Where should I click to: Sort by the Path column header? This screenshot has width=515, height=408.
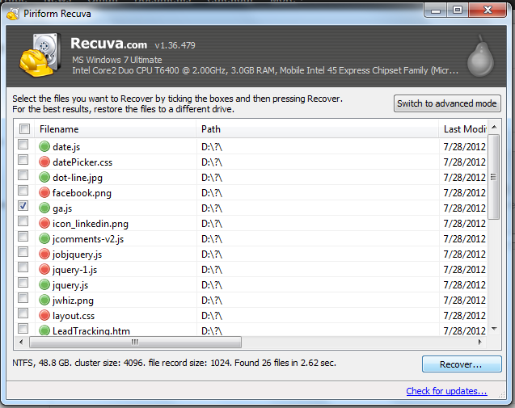point(318,129)
